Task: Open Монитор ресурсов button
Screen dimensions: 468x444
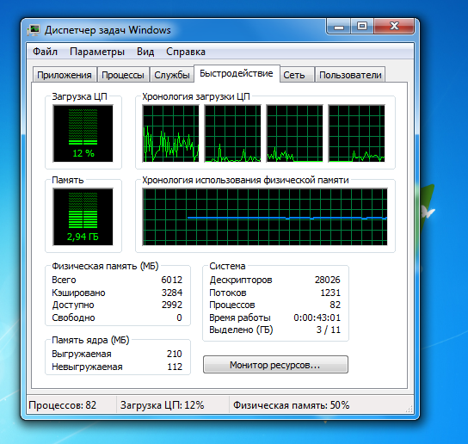Action: click(x=275, y=365)
